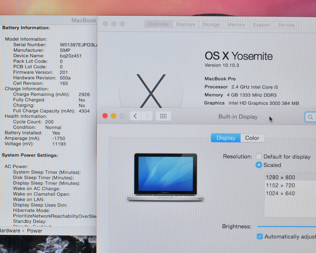Click the Manufacturer SMP value
Image resolution: width=316 pixels, height=253 pixels.
(x=65, y=50)
